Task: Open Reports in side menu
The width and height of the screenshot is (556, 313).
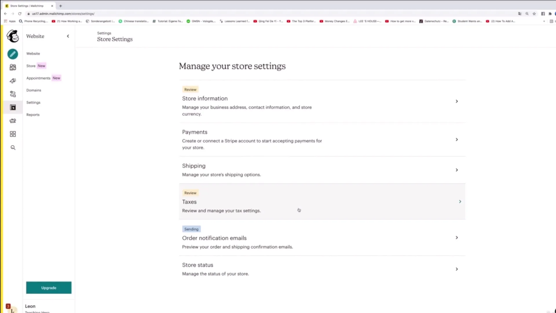Action: 33,115
